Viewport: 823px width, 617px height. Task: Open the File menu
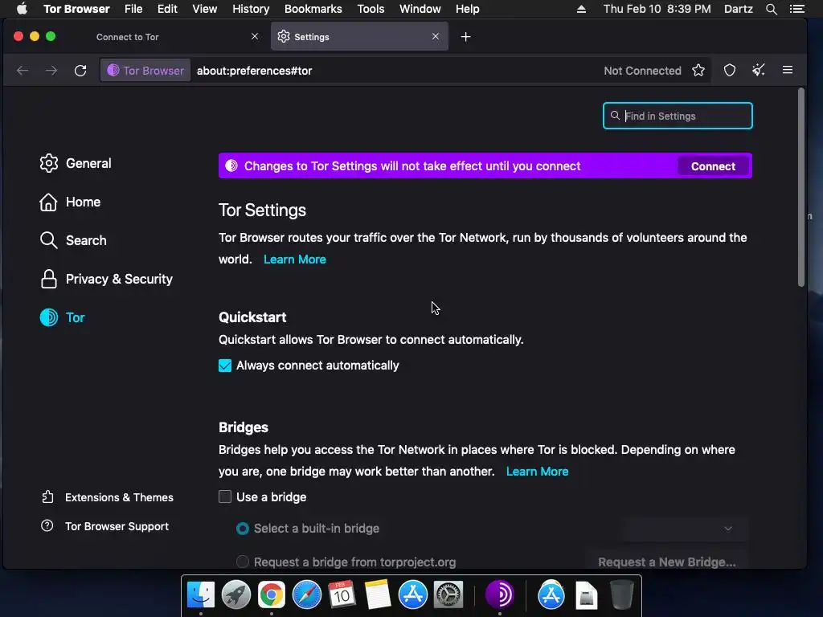pos(133,9)
